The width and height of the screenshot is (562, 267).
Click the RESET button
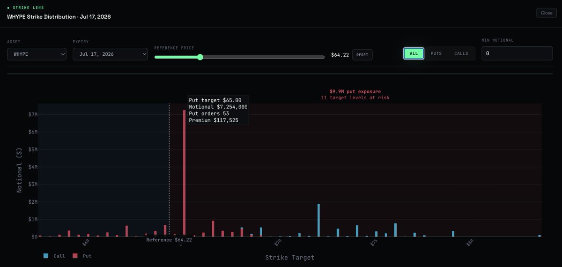coord(362,55)
